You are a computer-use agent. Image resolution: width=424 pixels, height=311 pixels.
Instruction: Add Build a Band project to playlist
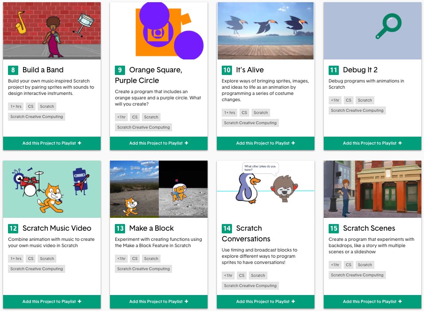(52, 143)
